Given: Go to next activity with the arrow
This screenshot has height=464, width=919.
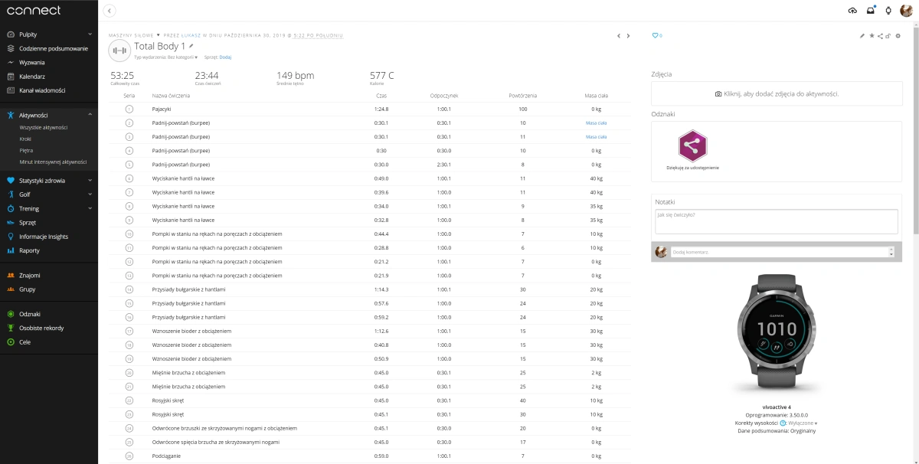Looking at the screenshot, I should point(628,36).
